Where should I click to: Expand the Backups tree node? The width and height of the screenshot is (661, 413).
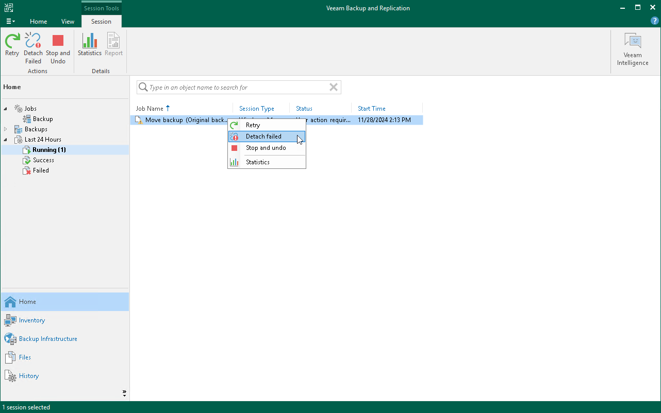pos(6,129)
